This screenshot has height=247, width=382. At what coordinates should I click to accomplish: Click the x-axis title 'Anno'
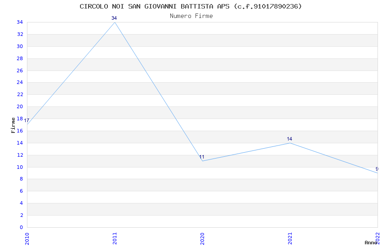pos(371,243)
